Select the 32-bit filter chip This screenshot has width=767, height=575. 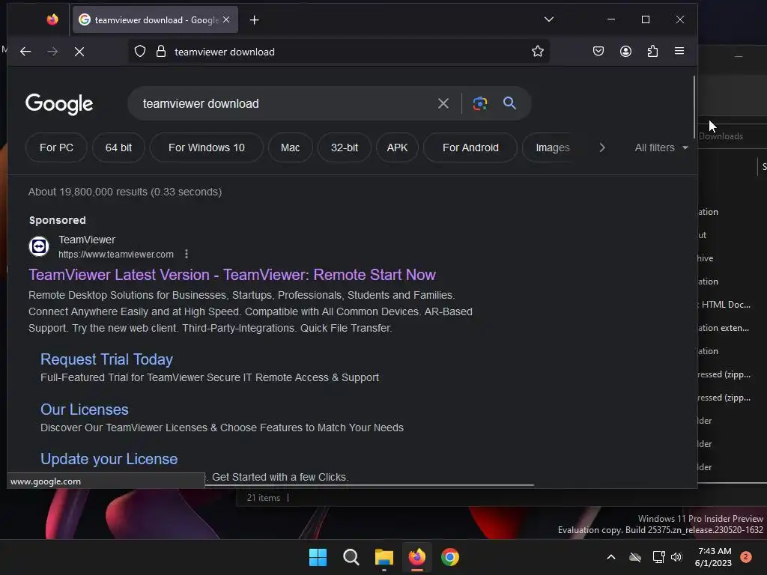[x=345, y=147]
